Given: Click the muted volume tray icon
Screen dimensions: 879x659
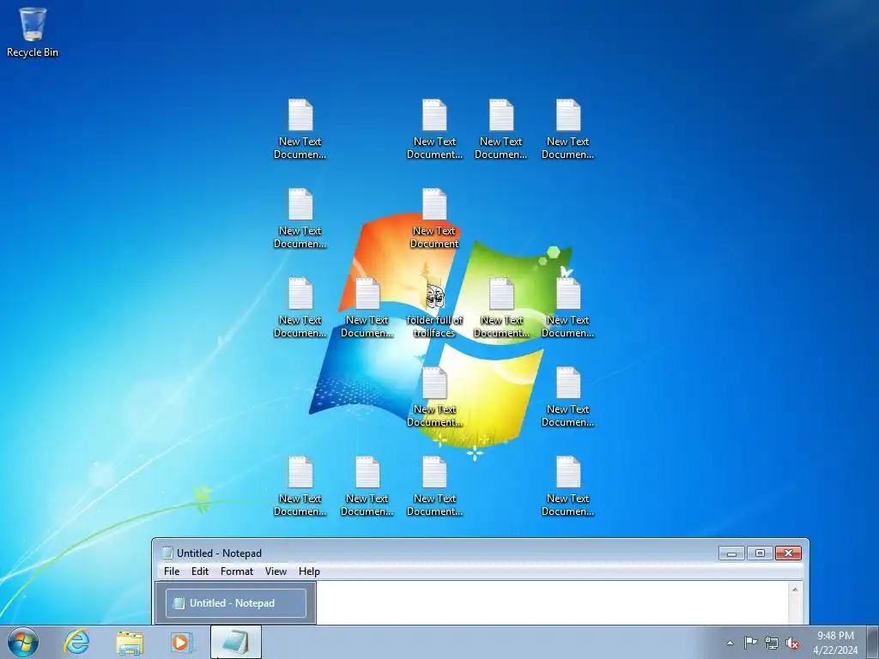Looking at the screenshot, I should tap(792, 643).
